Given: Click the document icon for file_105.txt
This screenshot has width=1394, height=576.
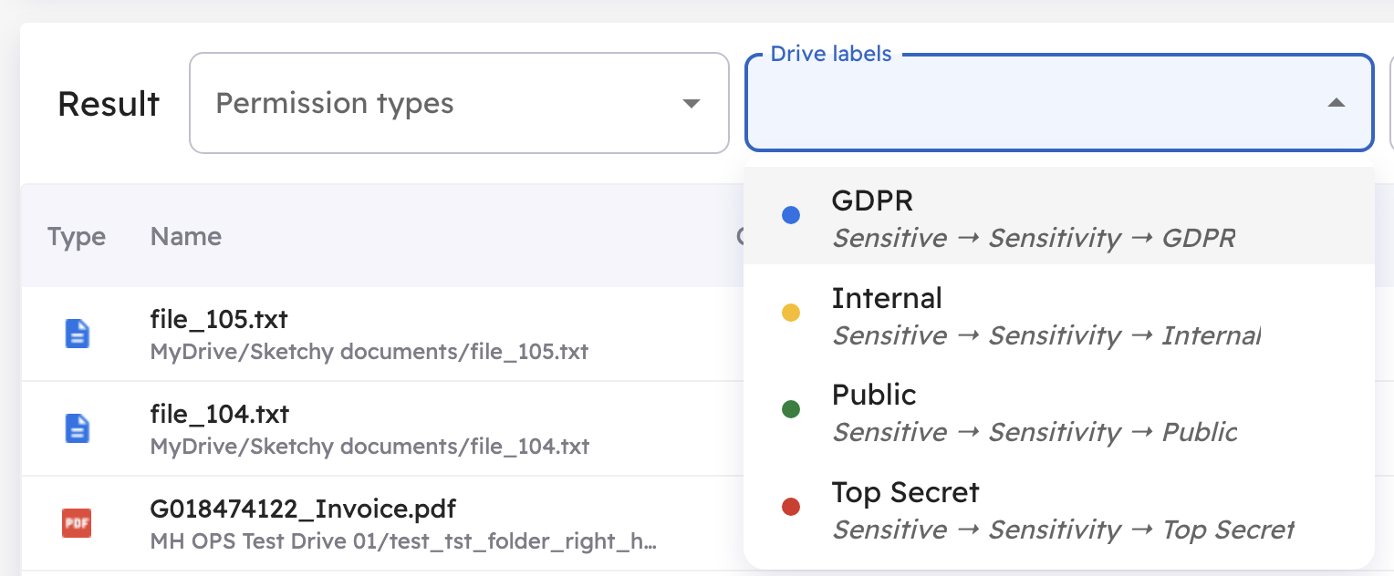Looking at the screenshot, I should (77, 334).
